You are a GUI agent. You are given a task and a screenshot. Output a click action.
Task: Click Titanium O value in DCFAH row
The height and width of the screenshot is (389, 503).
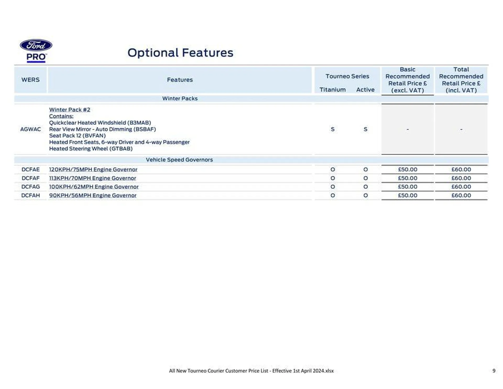point(332,195)
